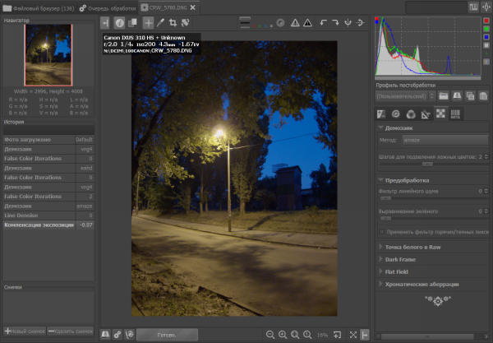The image size is (493, 343).
Task: Edit the image in external editor
Action: point(129,335)
